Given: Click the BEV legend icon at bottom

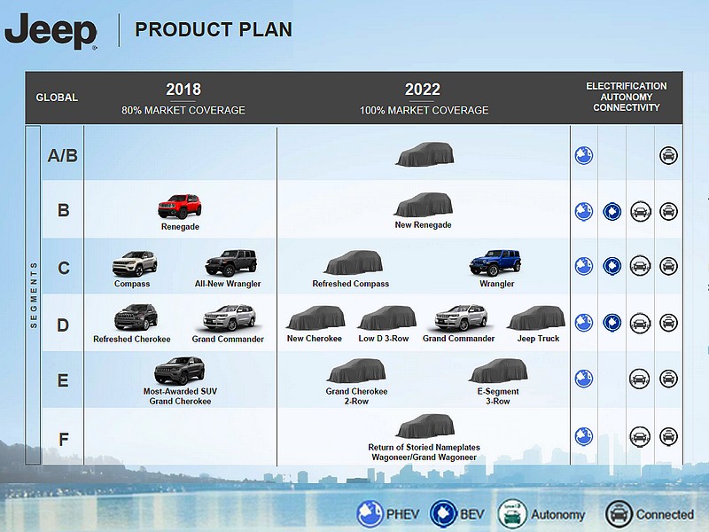Looking at the screenshot, I should tap(444, 514).
